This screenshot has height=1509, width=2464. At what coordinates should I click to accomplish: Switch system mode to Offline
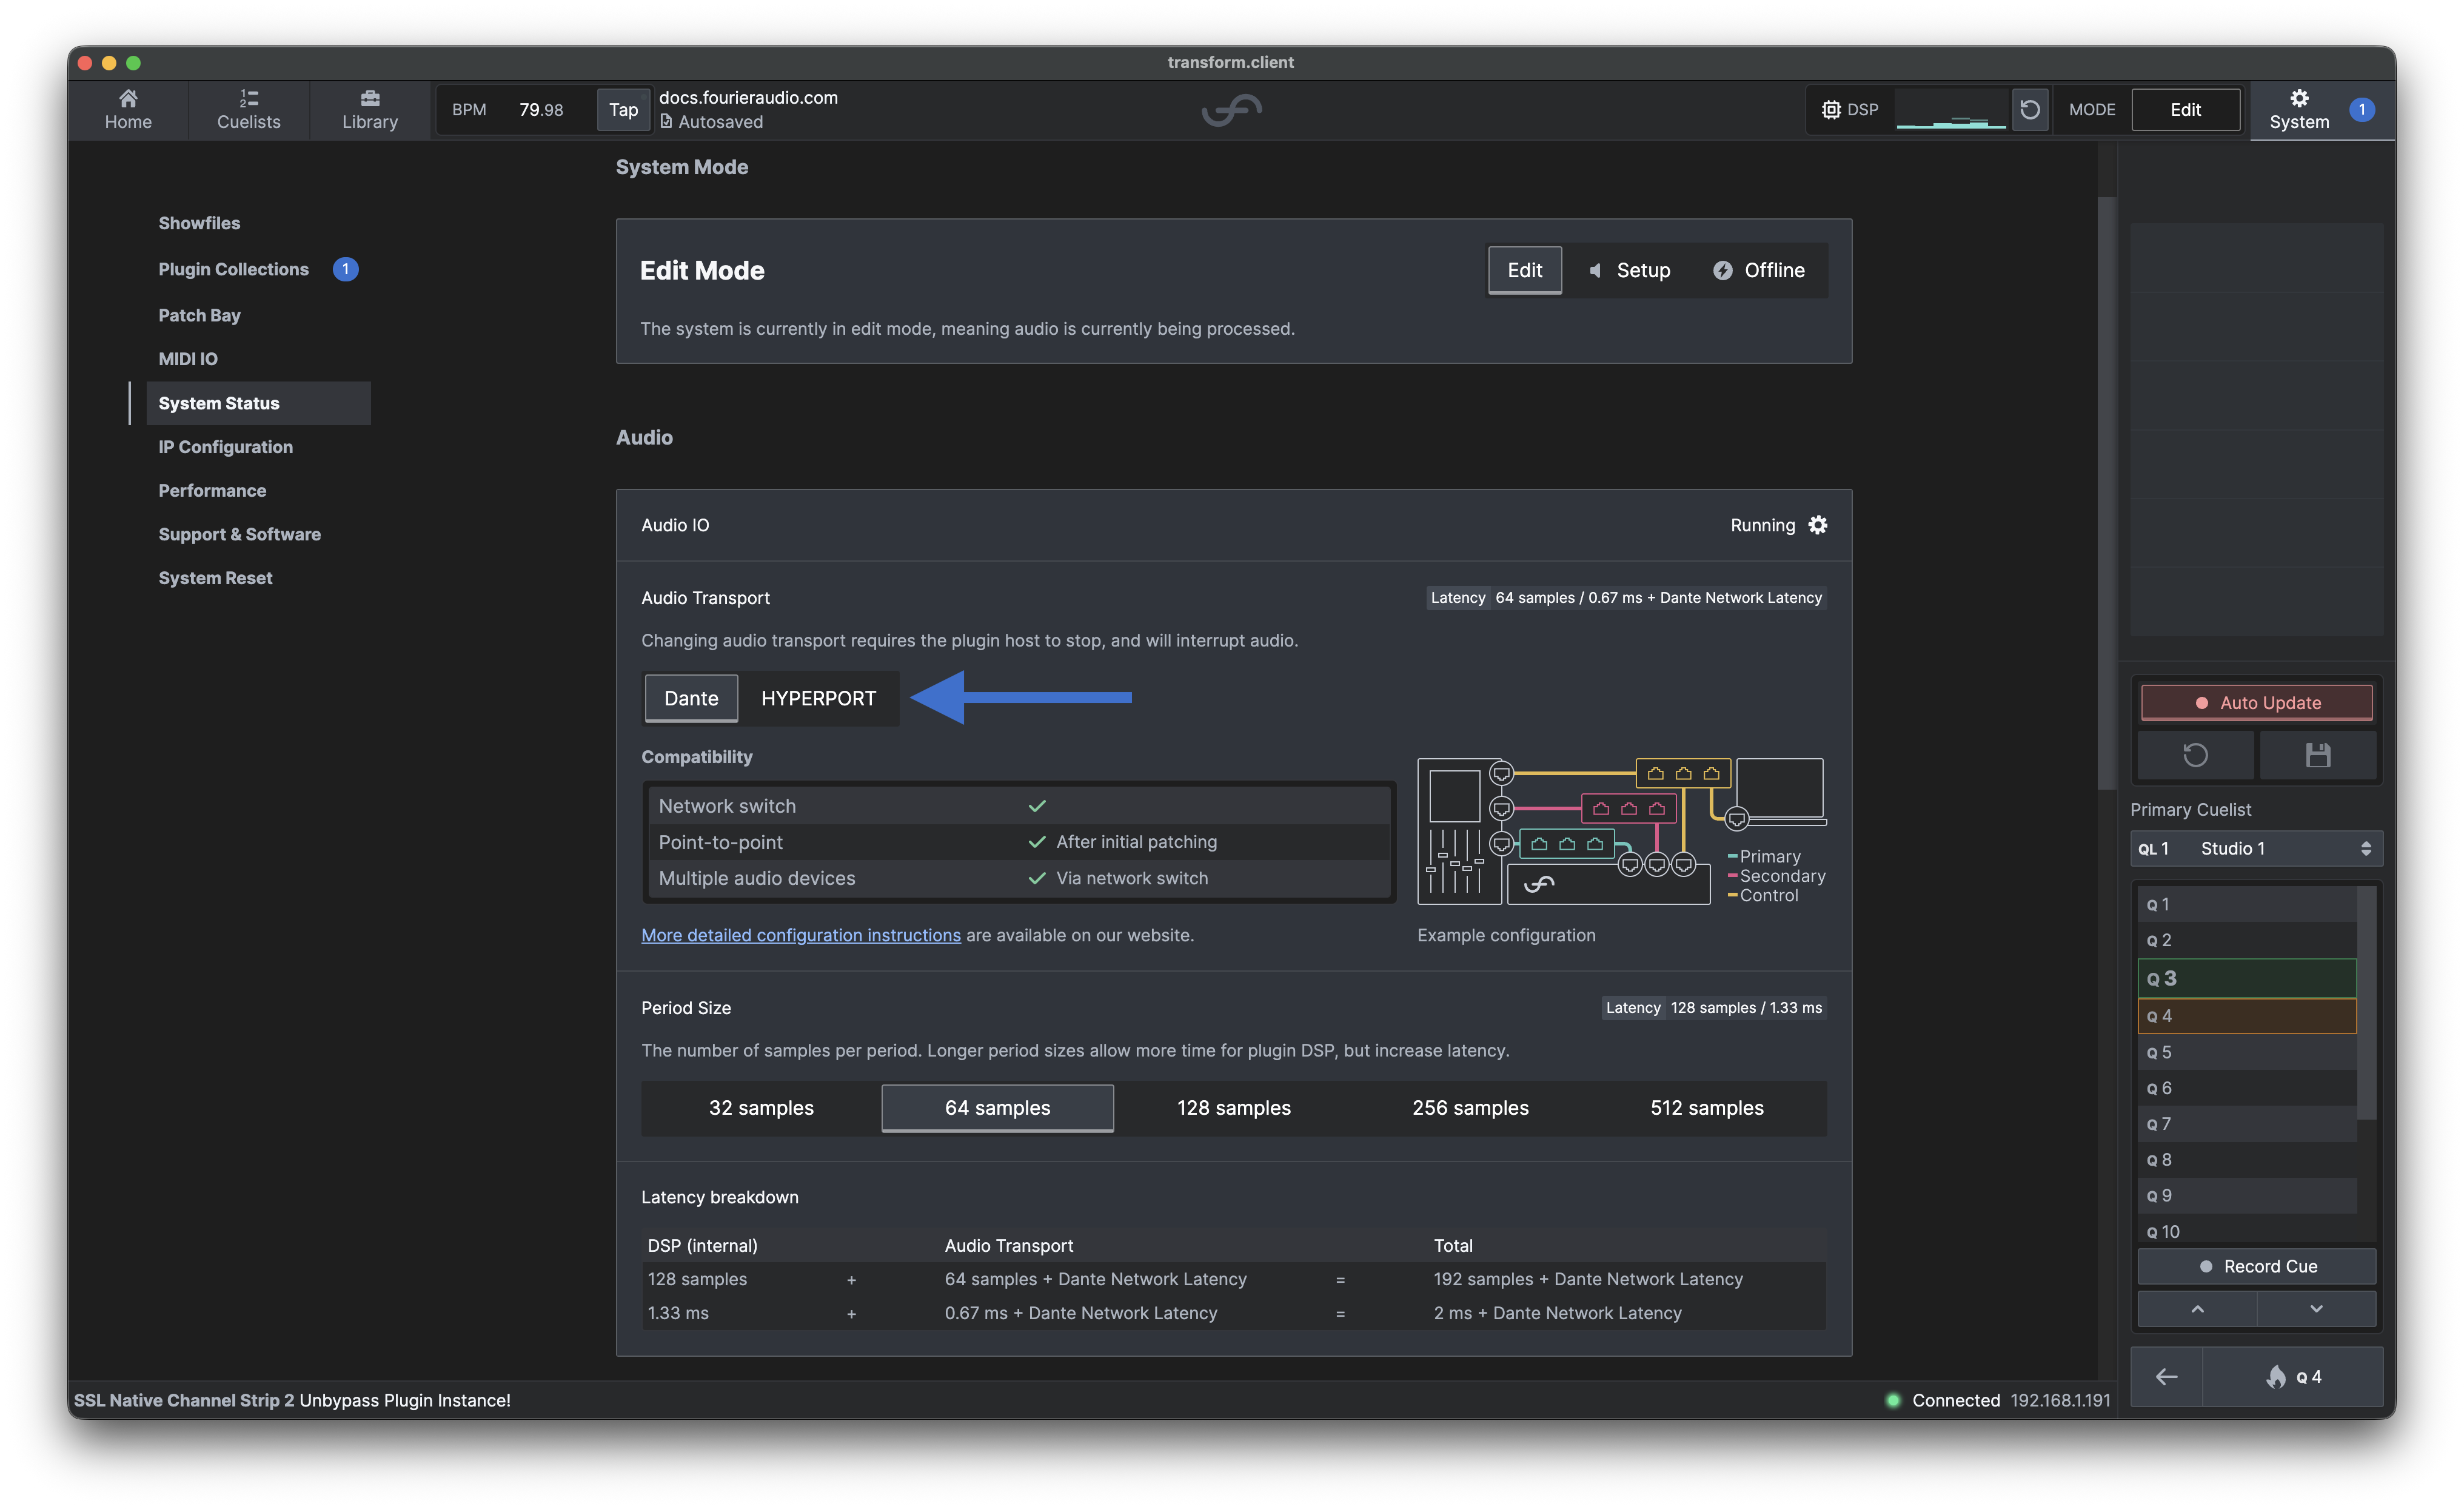tap(1758, 269)
